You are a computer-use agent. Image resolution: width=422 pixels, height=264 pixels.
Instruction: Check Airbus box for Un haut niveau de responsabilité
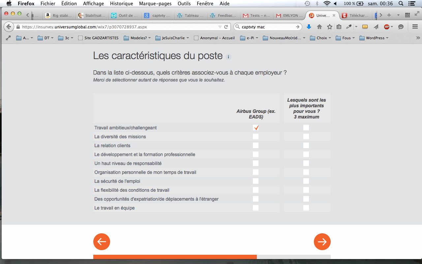click(256, 163)
